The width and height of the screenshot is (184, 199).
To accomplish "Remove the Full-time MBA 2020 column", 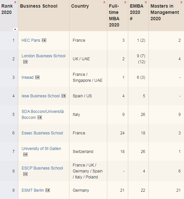I will (125, 2).
